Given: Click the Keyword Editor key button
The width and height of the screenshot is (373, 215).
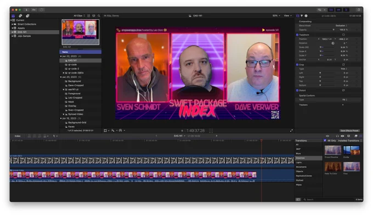Looking at the screenshot, I should (34, 10).
